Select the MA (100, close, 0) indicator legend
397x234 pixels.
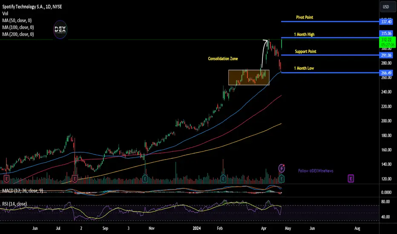(18, 27)
